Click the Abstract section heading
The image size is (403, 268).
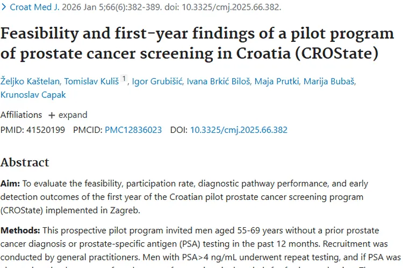click(25, 162)
